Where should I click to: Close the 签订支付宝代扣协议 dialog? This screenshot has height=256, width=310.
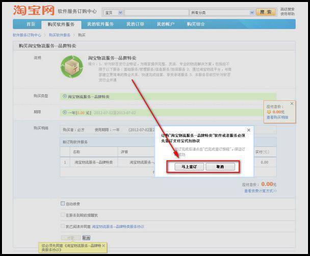[249, 130]
